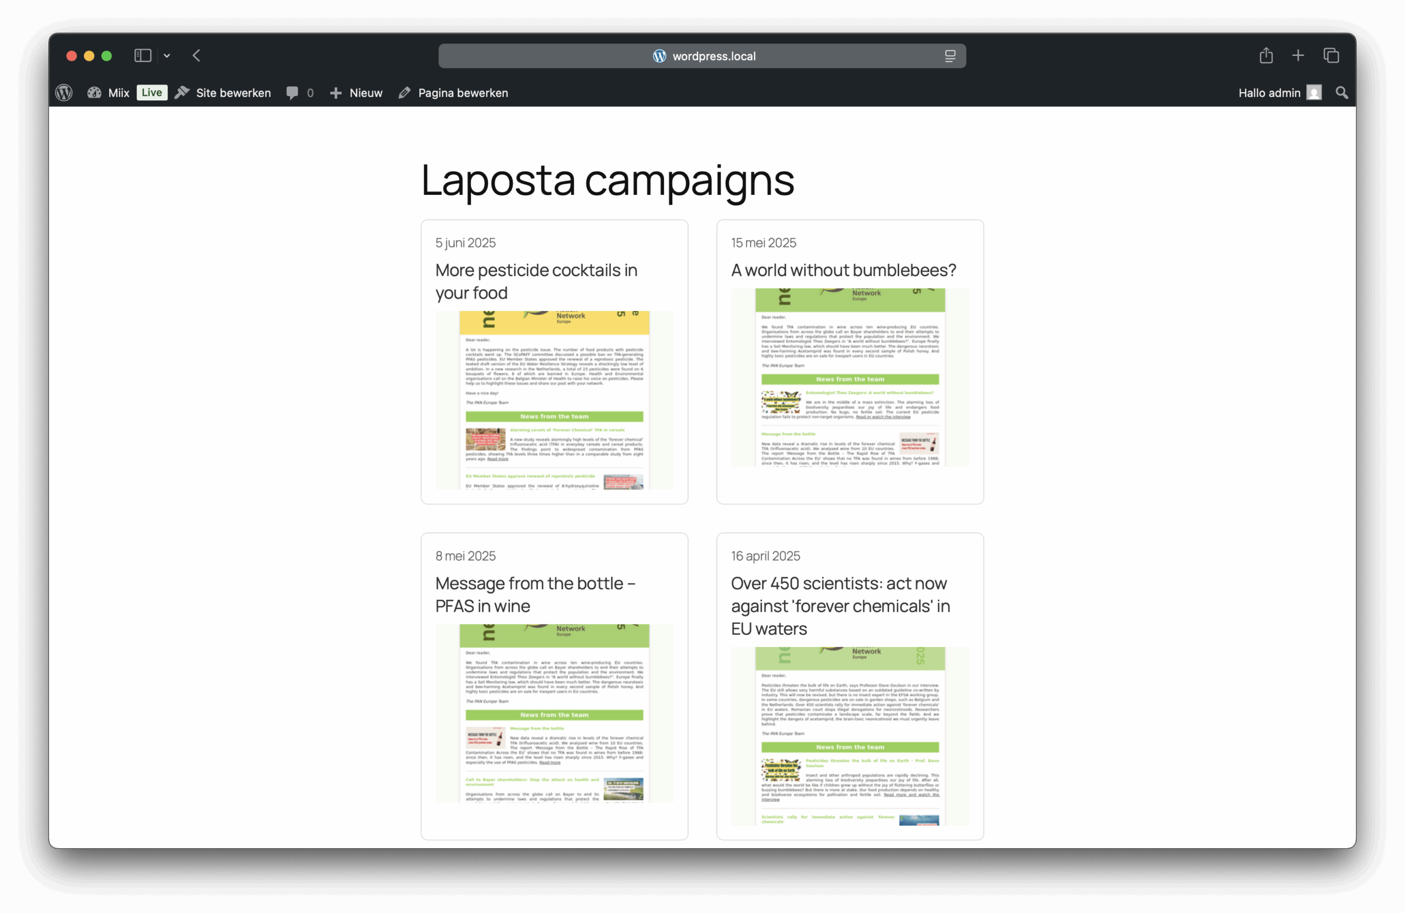Viewport: 1405px width, 913px height.
Task: Click the 15 mei 2025 newsletter thumbnail
Action: coord(850,377)
